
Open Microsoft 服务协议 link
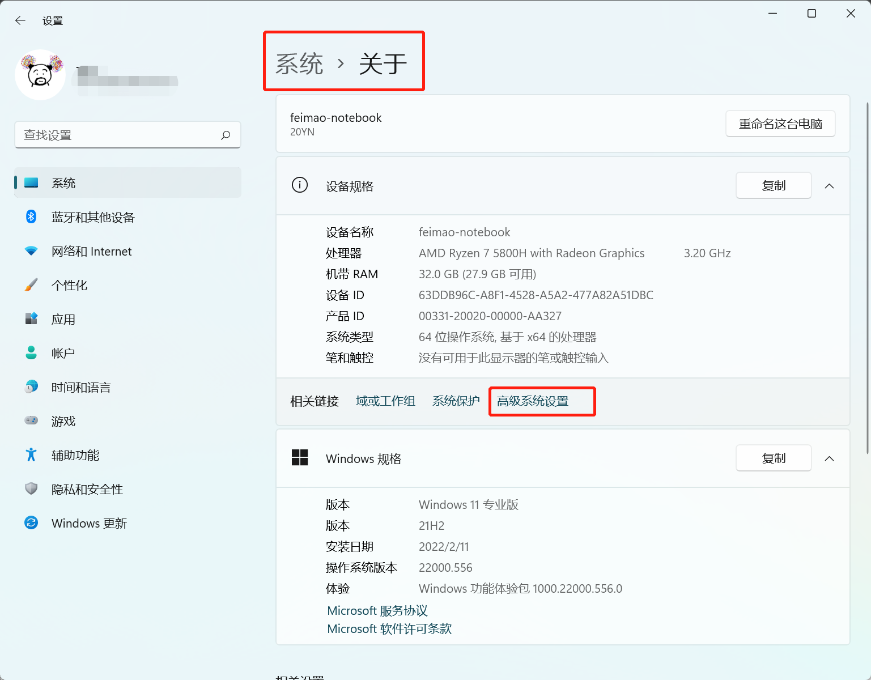[x=377, y=610]
